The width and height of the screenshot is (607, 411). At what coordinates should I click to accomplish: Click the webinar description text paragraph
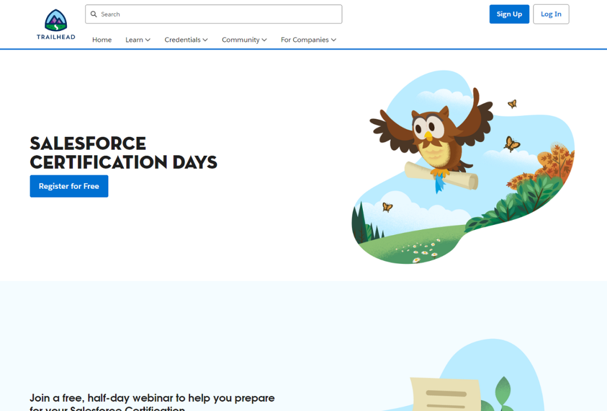click(x=152, y=400)
